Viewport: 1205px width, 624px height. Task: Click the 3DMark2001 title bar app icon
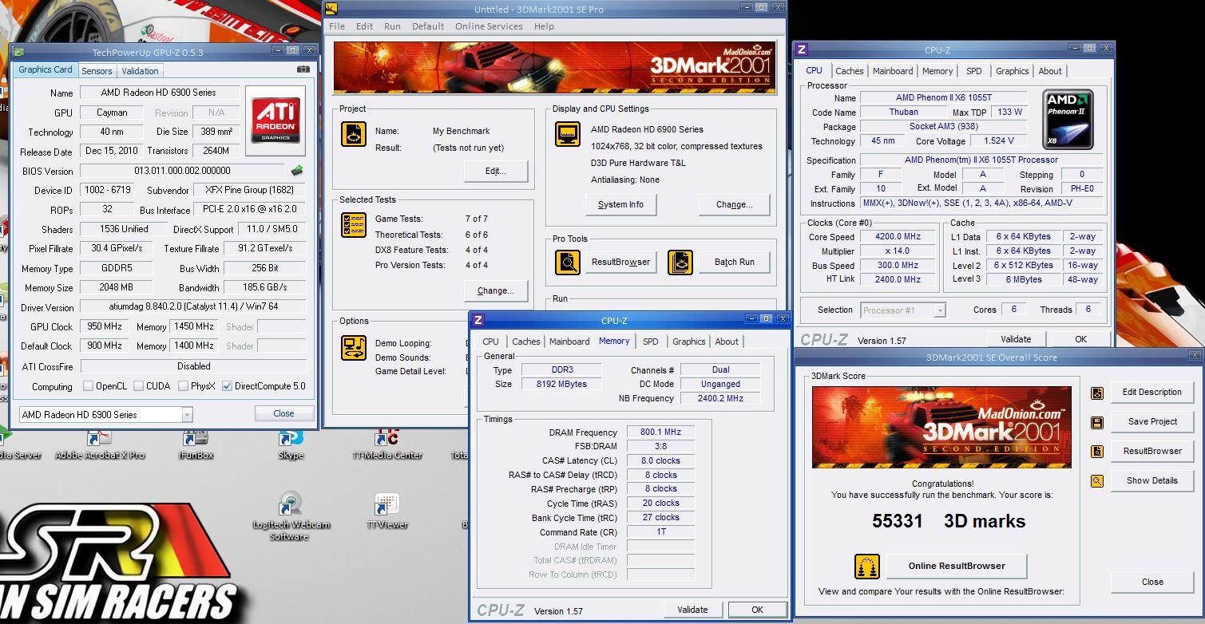pyautogui.click(x=331, y=9)
